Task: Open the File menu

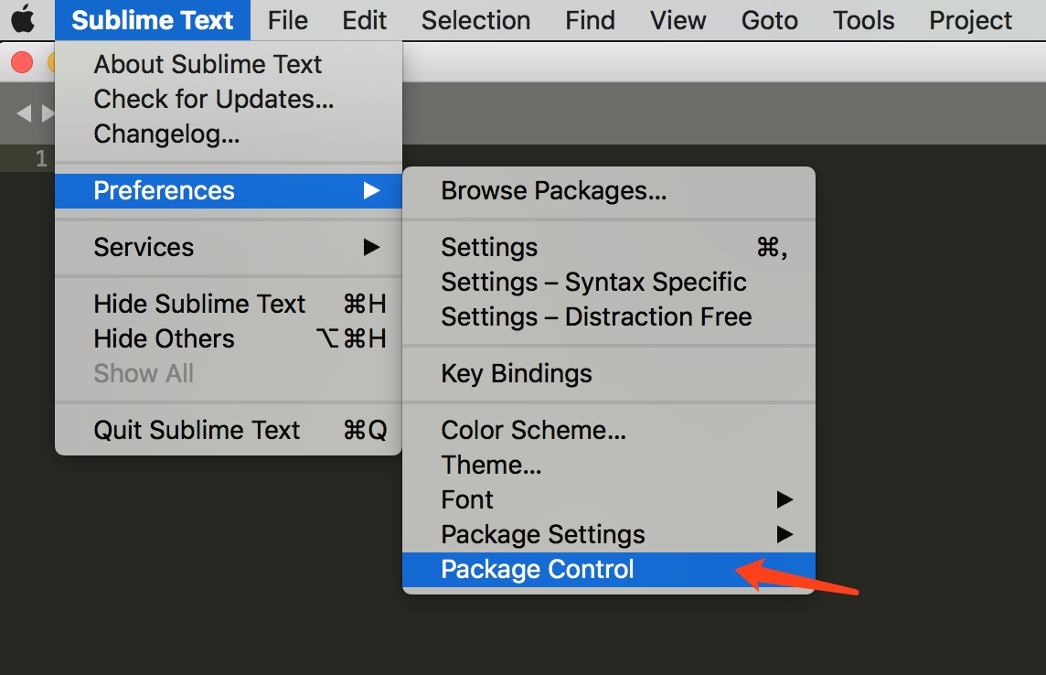Action: (287, 20)
